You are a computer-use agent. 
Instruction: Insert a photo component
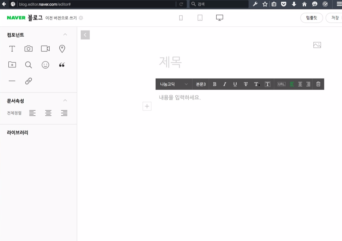pyautogui.click(x=28, y=48)
